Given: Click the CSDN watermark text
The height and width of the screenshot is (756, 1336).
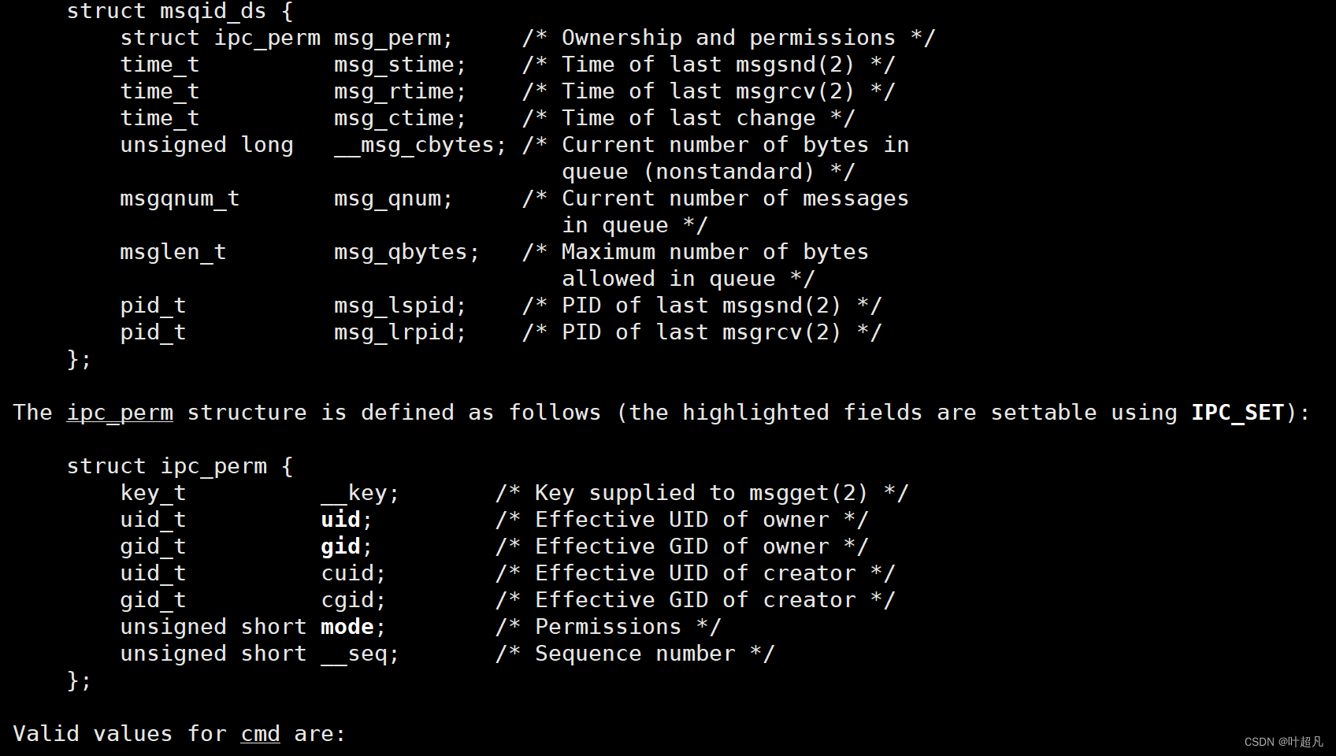Looking at the screenshot, I should [x=1283, y=742].
